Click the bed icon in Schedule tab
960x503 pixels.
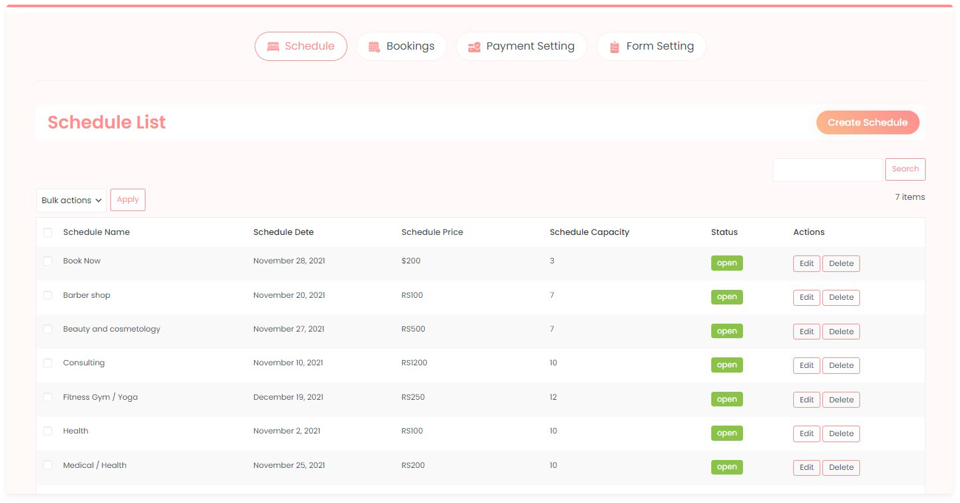click(273, 47)
